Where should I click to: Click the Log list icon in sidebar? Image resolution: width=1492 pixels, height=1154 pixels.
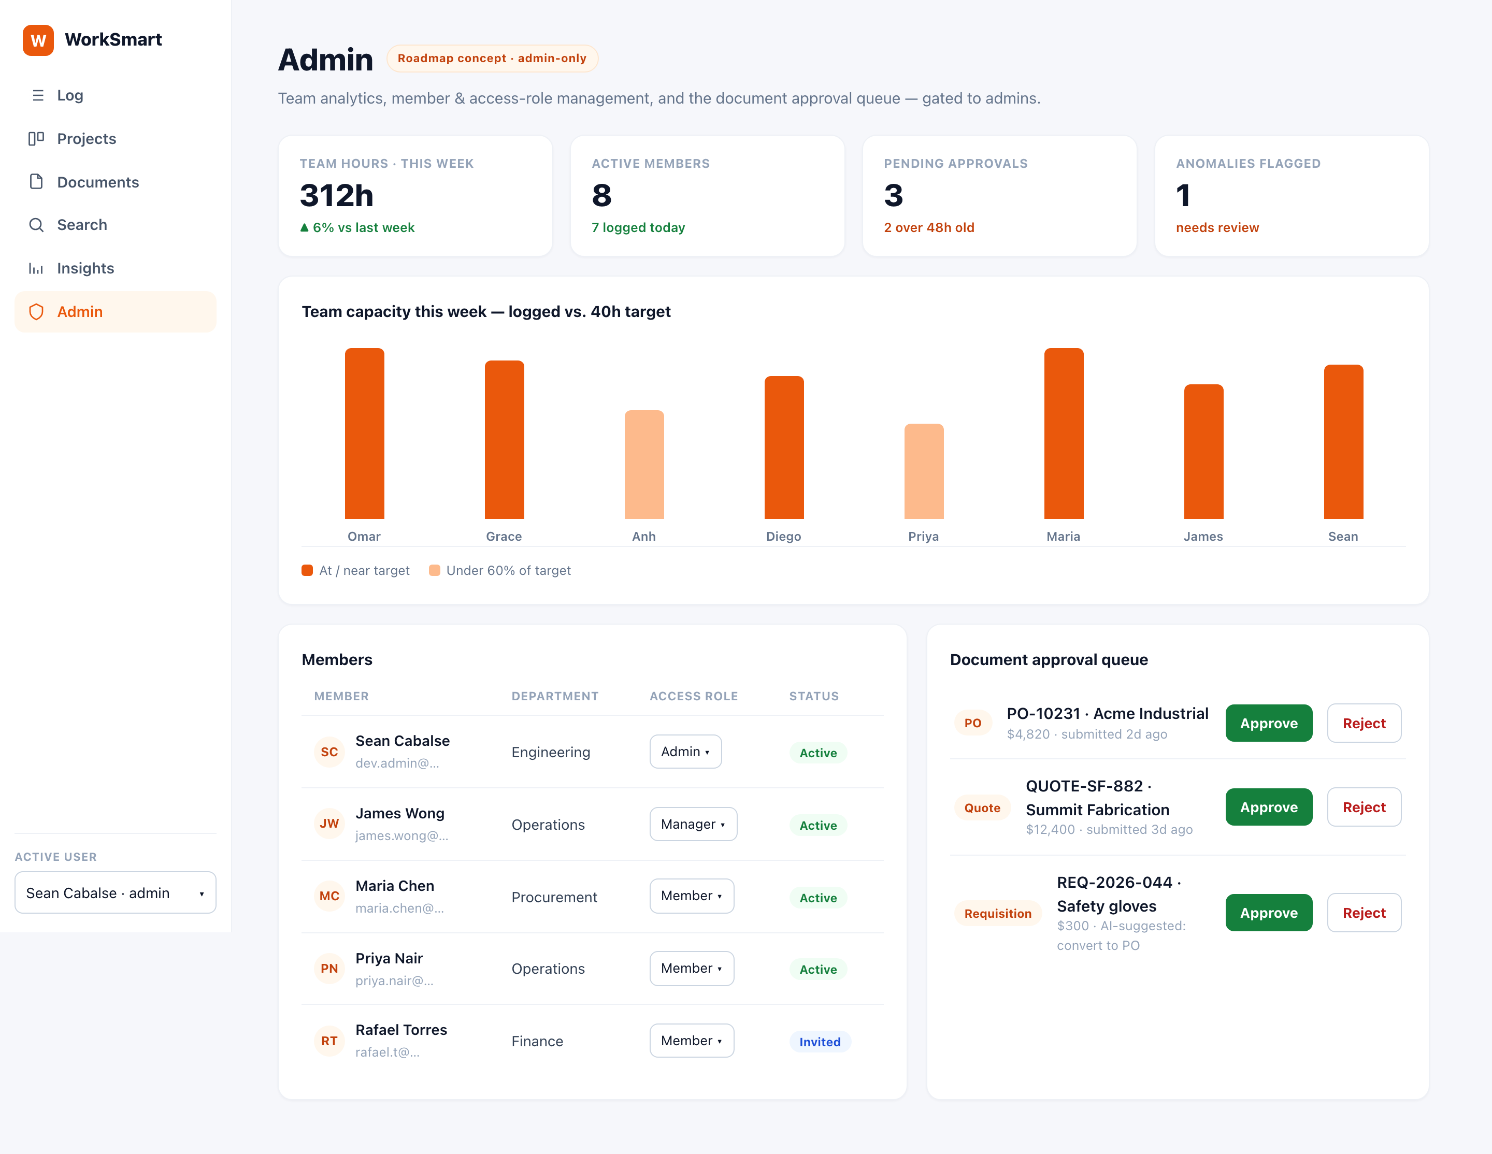[38, 96]
